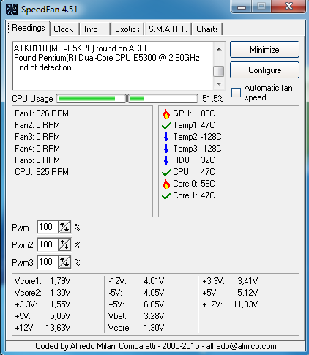Click the Vcore2 1,30V voltage reading
309x355 pixels.
click(42, 293)
